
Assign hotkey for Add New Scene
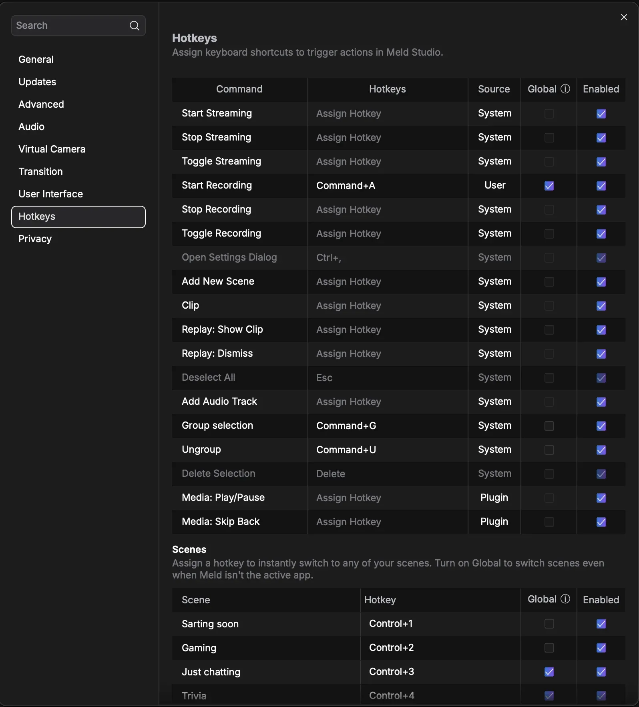point(388,281)
